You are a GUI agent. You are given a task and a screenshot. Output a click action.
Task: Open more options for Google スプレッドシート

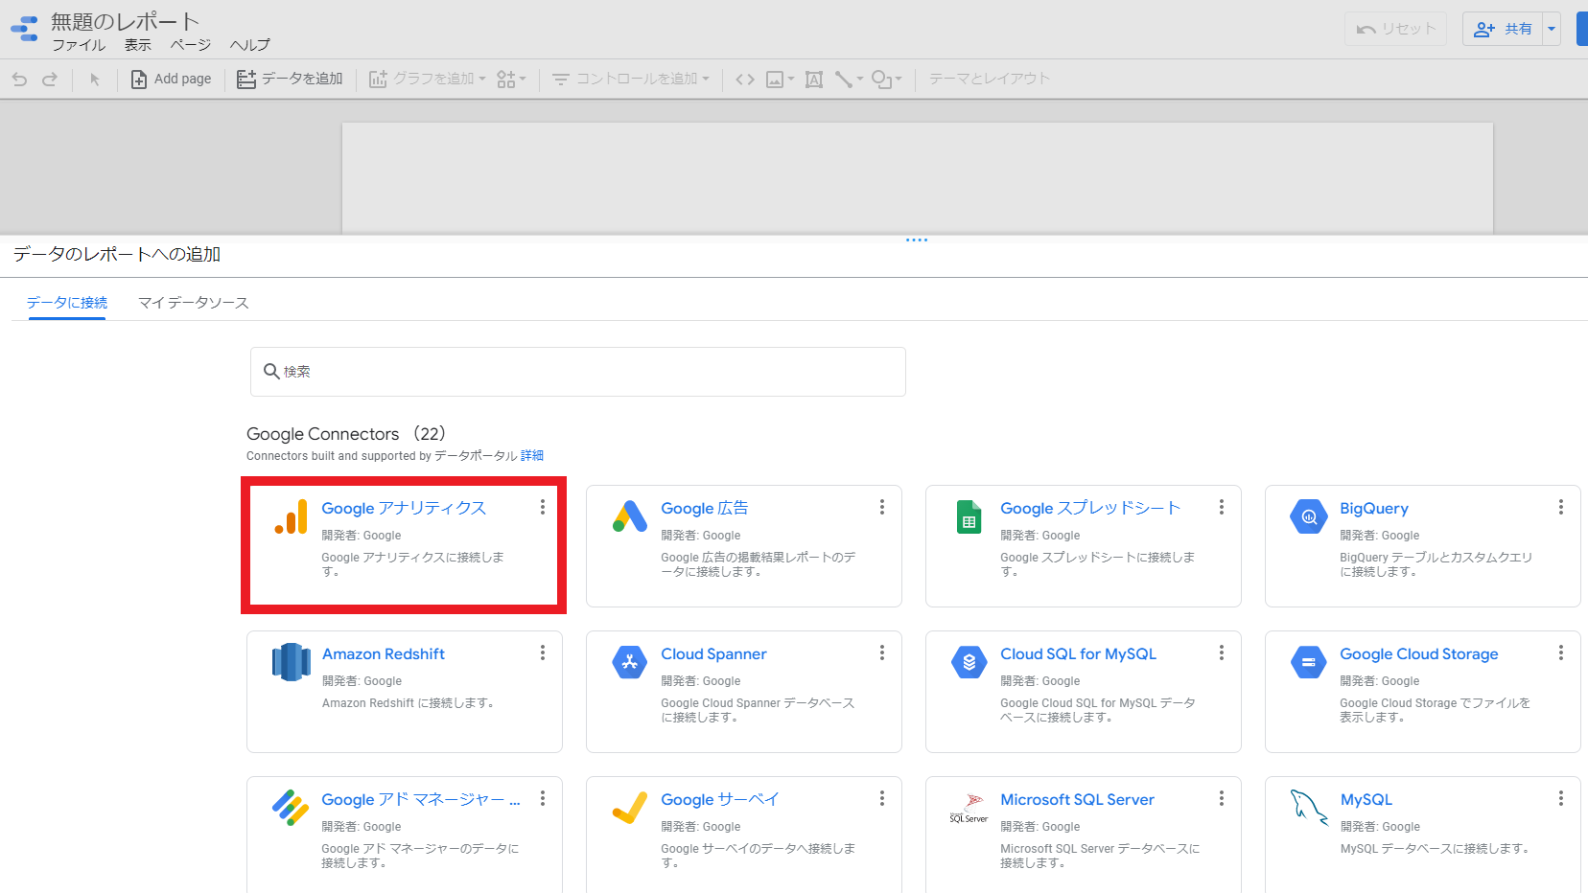pos(1222,507)
